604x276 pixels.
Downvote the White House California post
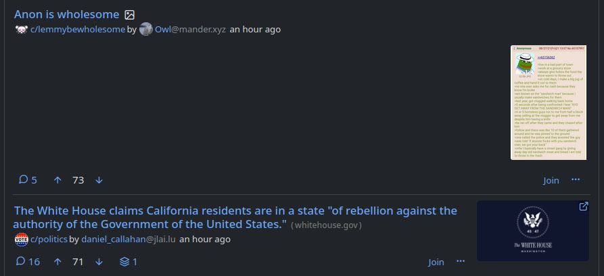click(99, 262)
